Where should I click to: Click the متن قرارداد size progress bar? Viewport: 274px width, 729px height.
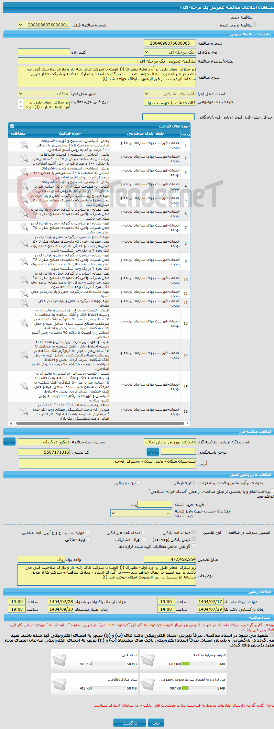(x=199, y=688)
